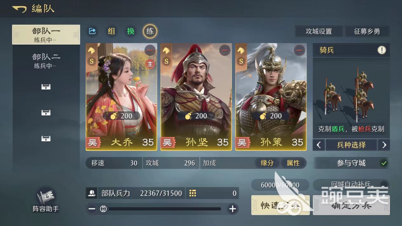Switch the bonus view to 属性
Screen dimensions: 402x226
(293, 163)
